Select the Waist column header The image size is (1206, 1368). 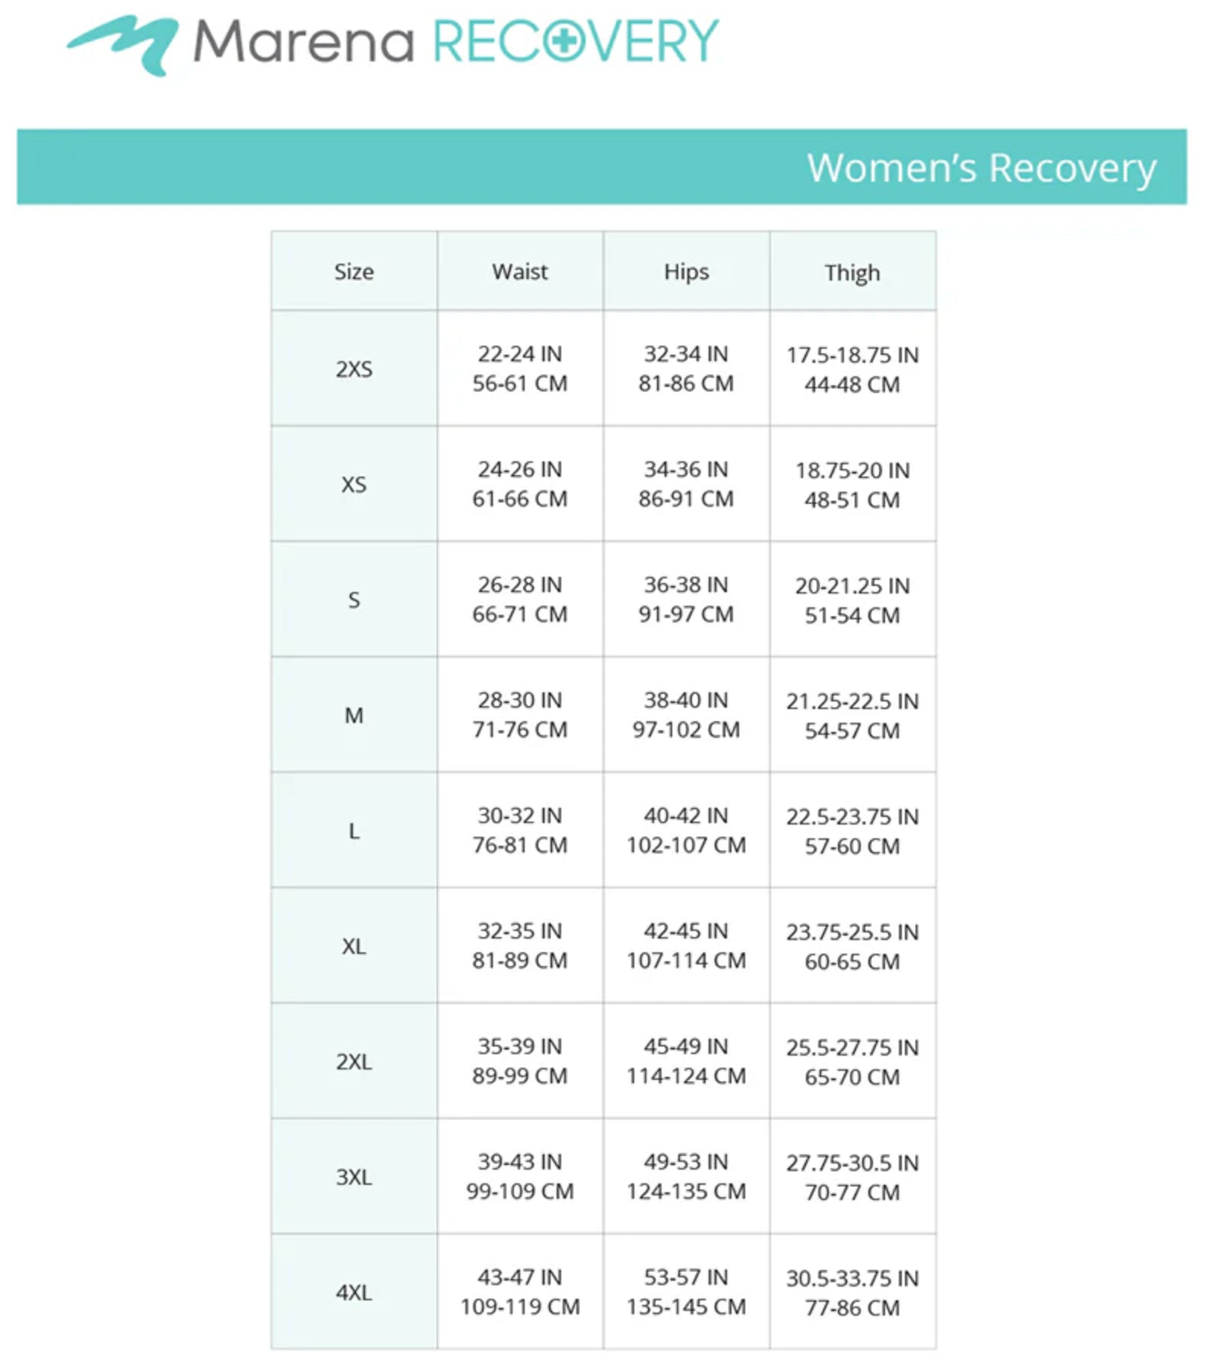[x=520, y=272]
